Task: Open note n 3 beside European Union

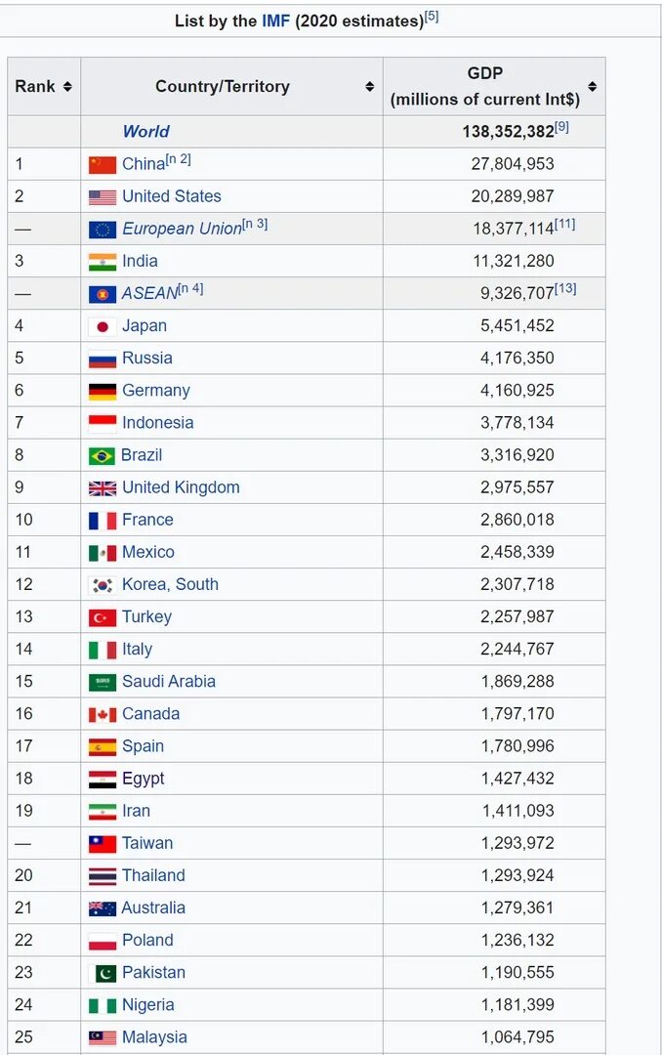Action: coord(255,224)
